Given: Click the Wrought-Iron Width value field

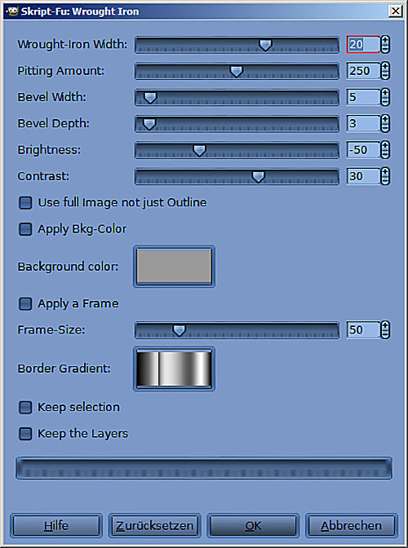Looking at the screenshot, I should tap(363, 44).
